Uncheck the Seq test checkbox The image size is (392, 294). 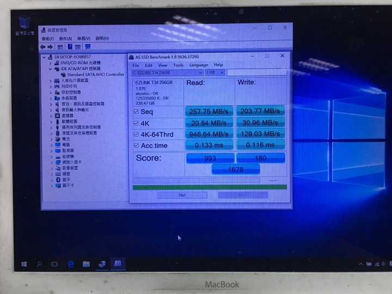(x=136, y=112)
